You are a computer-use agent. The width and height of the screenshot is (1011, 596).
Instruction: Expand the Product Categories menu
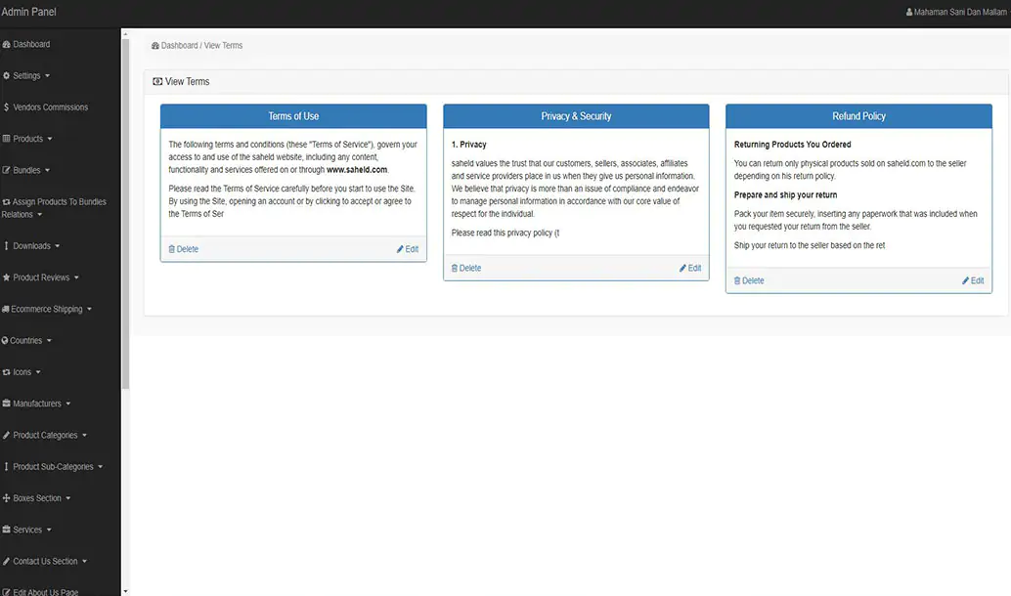point(85,436)
